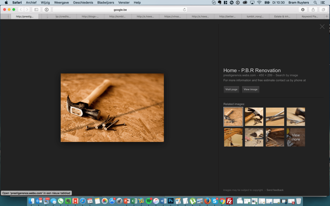Add a new tab with plus button
Screen dimensions: 330x206
pos(327,16)
